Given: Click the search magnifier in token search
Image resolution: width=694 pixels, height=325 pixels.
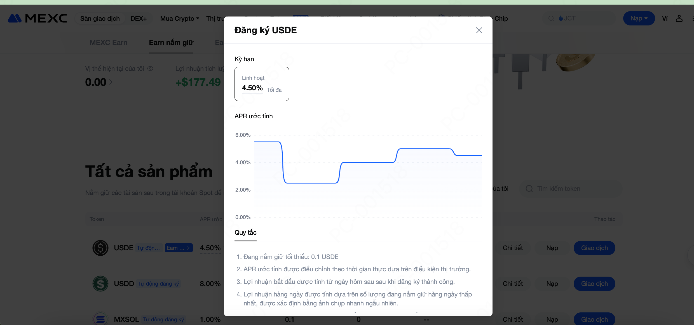Looking at the screenshot, I should (529, 189).
